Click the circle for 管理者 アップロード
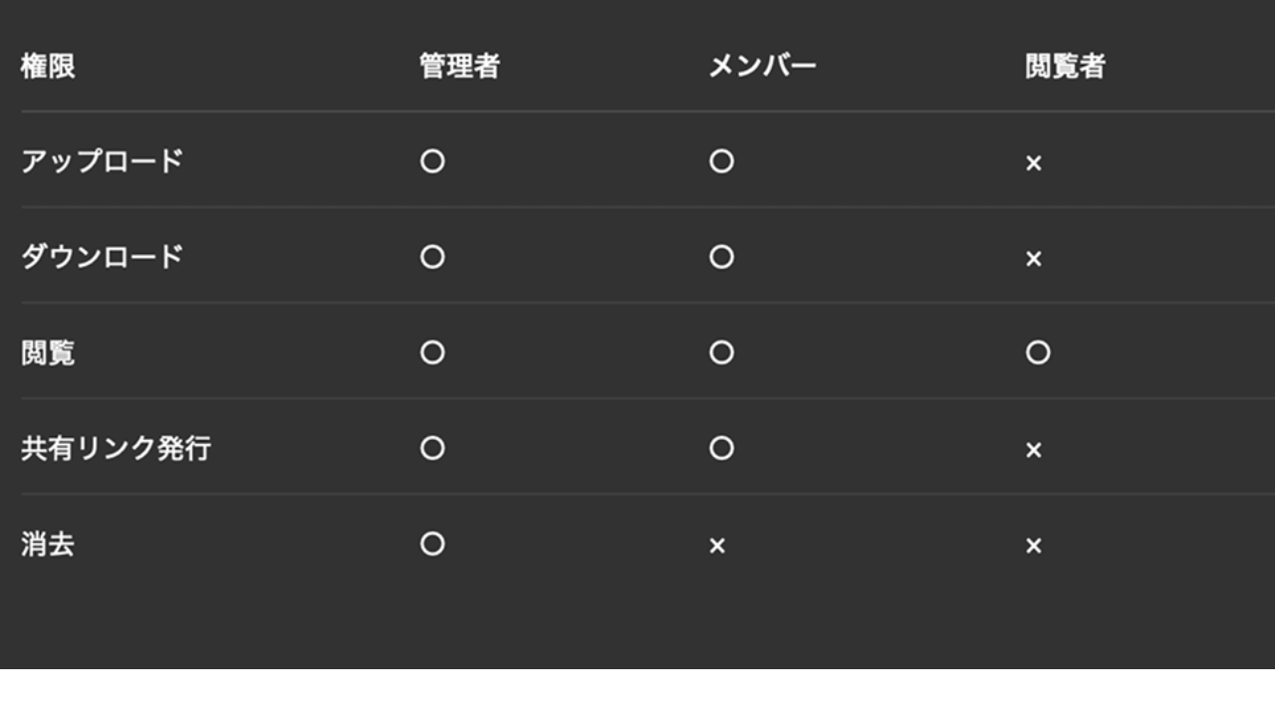Image resolution: width=1275 pixels, height=717 pixels. pos(432,161)
